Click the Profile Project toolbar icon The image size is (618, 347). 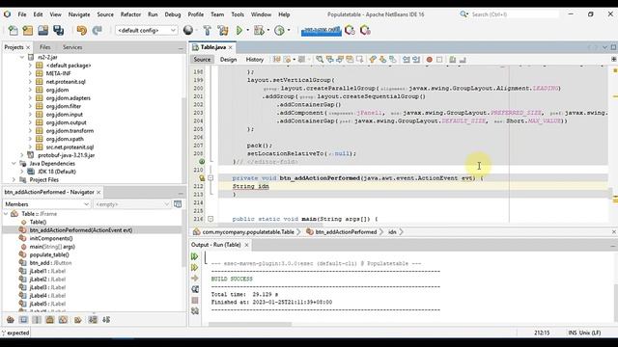(x=279, y=30)
